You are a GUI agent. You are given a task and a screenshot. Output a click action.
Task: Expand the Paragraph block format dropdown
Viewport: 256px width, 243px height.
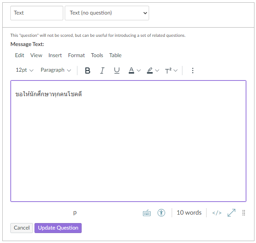click(x=56, y=70)
